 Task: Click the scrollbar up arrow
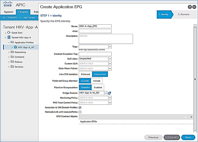(195, 26)
